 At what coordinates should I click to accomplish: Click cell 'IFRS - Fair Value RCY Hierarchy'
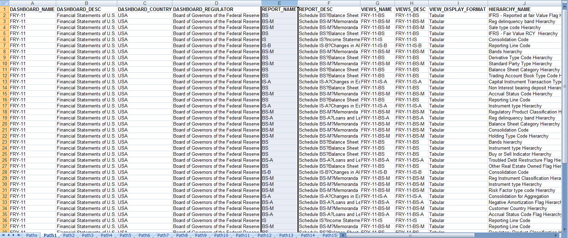point(525,33)
